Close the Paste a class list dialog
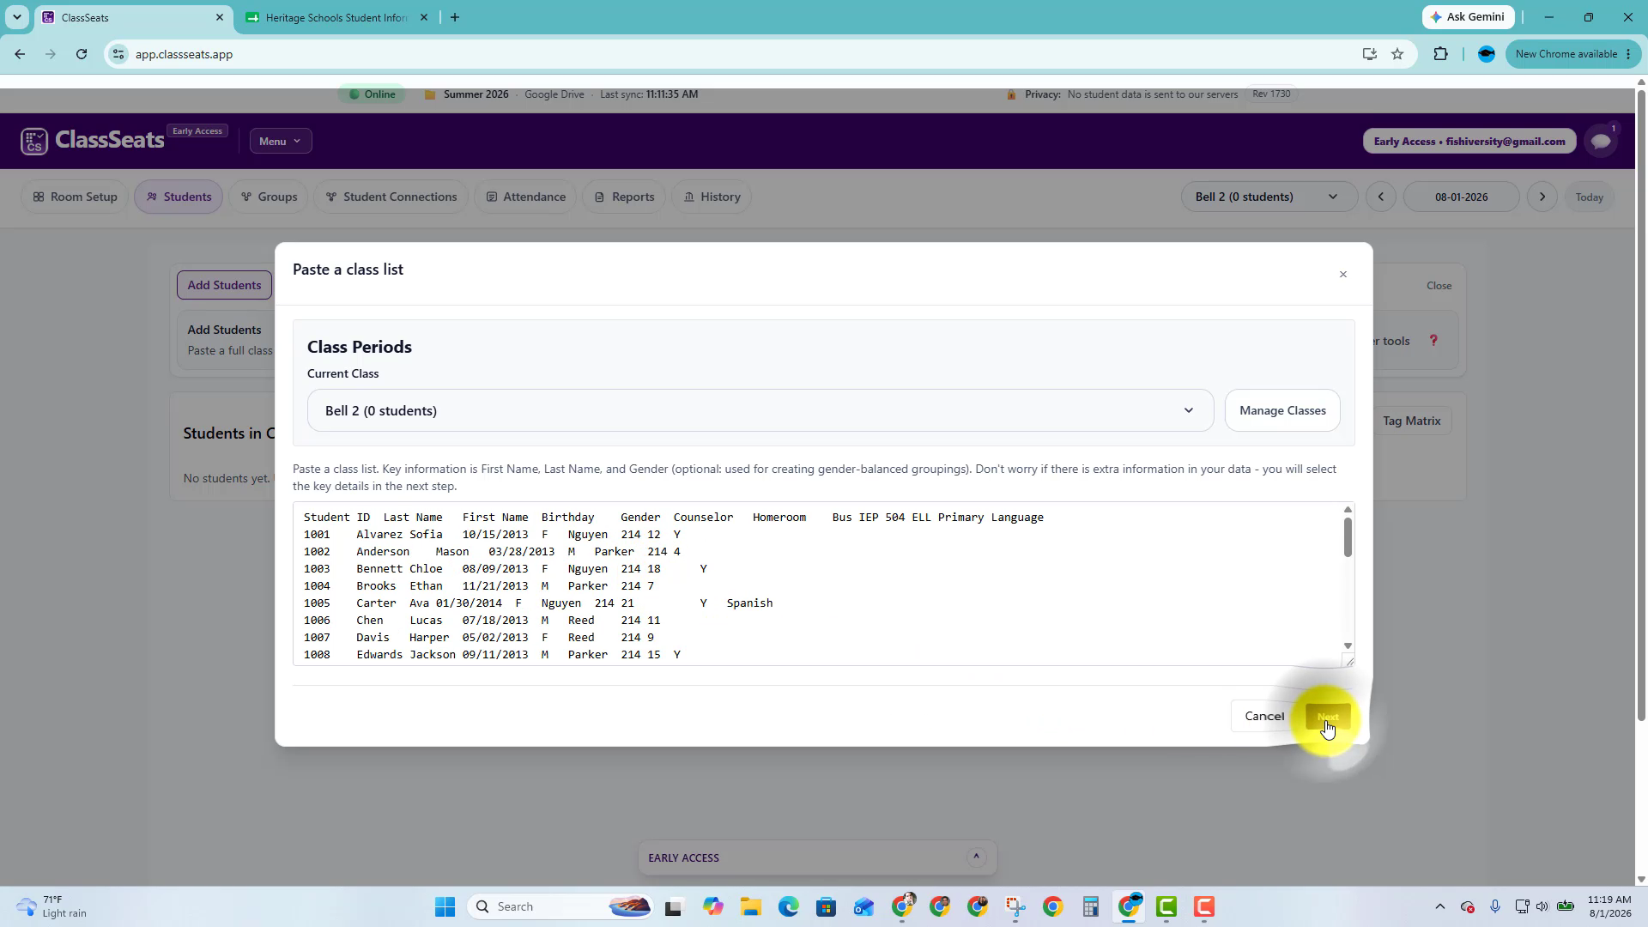Image resolution: width=1648 pixels, height=927 pixels. click(x=1343, y=275)
